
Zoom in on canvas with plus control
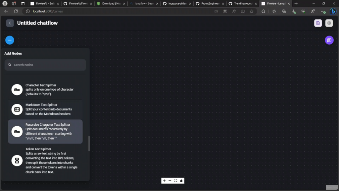(164, 181)
